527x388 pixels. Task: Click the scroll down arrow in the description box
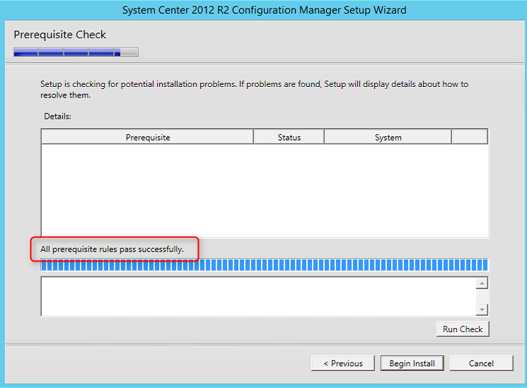coord(482,310)
